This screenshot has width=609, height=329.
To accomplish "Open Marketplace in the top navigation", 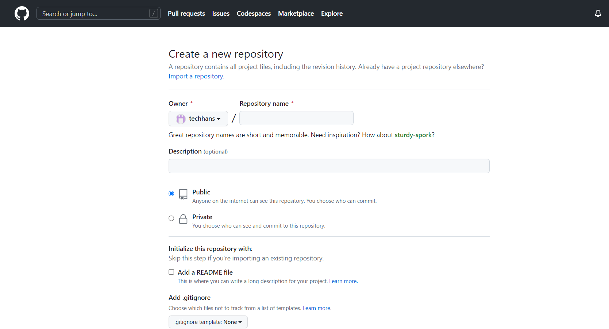I will (x=296, y=13).
